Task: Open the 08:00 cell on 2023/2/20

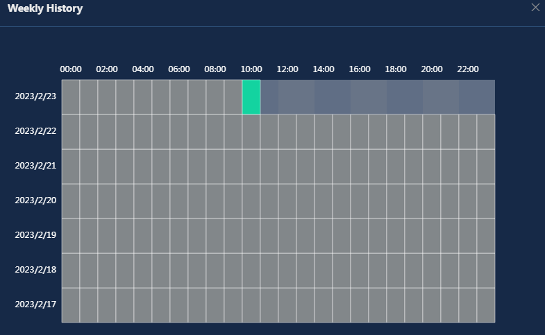Action: click(215, 201)
